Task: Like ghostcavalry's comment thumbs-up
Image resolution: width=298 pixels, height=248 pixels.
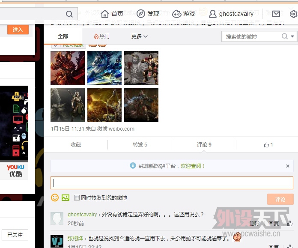Action: (289, 224)
